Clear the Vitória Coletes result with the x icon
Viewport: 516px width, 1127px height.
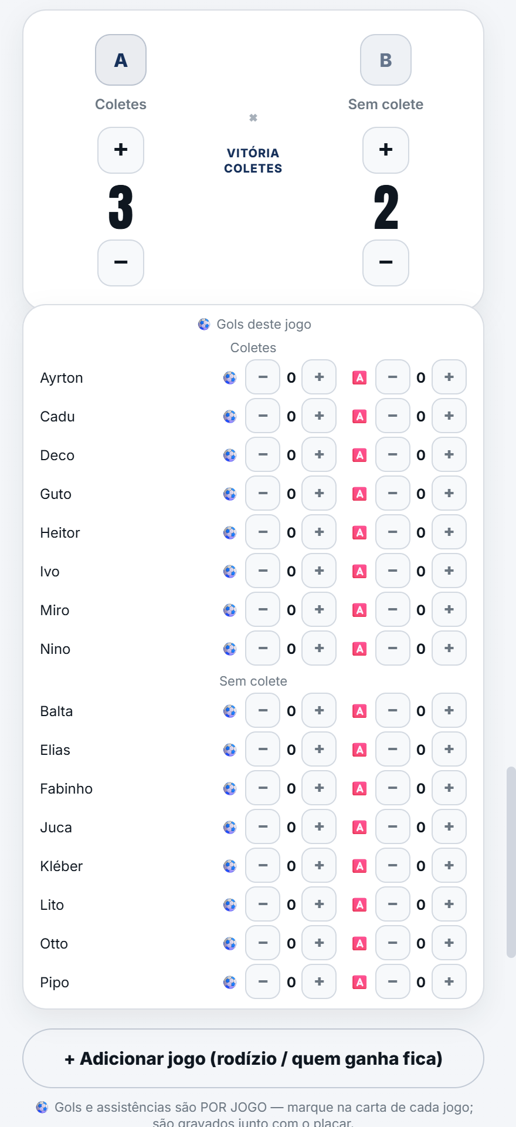(x=253, y=118)
